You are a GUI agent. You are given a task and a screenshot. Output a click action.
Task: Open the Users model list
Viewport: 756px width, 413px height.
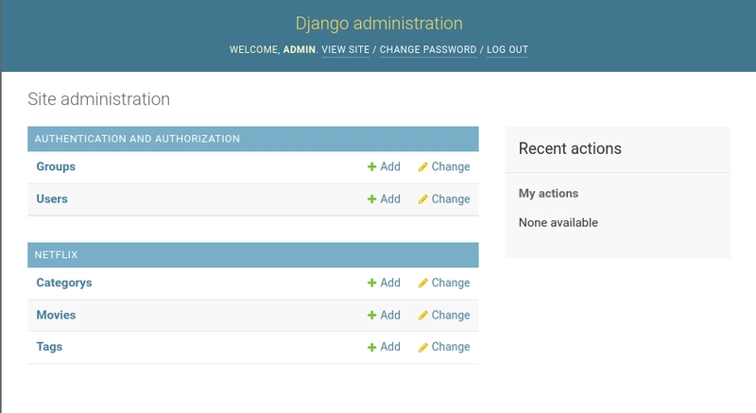[52, 198]
